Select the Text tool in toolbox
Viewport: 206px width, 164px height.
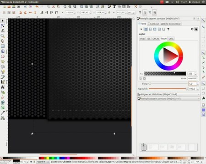tap(3, 87)
